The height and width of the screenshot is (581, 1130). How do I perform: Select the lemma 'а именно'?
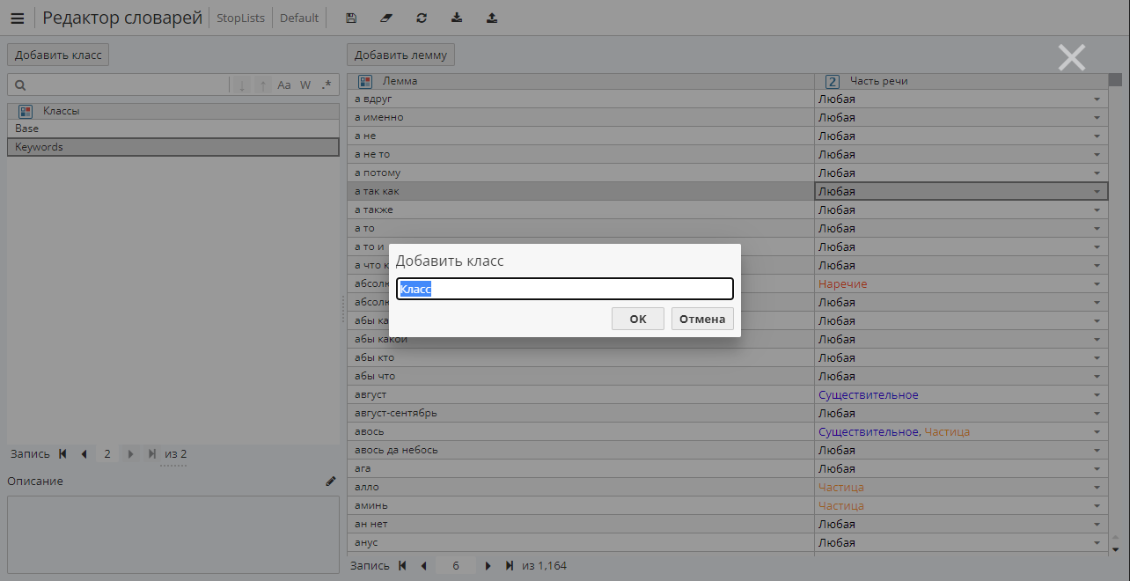click(x=581, y=118)
